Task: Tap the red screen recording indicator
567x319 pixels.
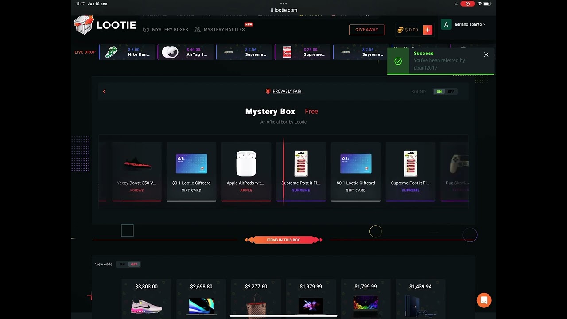Action: tap(467, 4)
